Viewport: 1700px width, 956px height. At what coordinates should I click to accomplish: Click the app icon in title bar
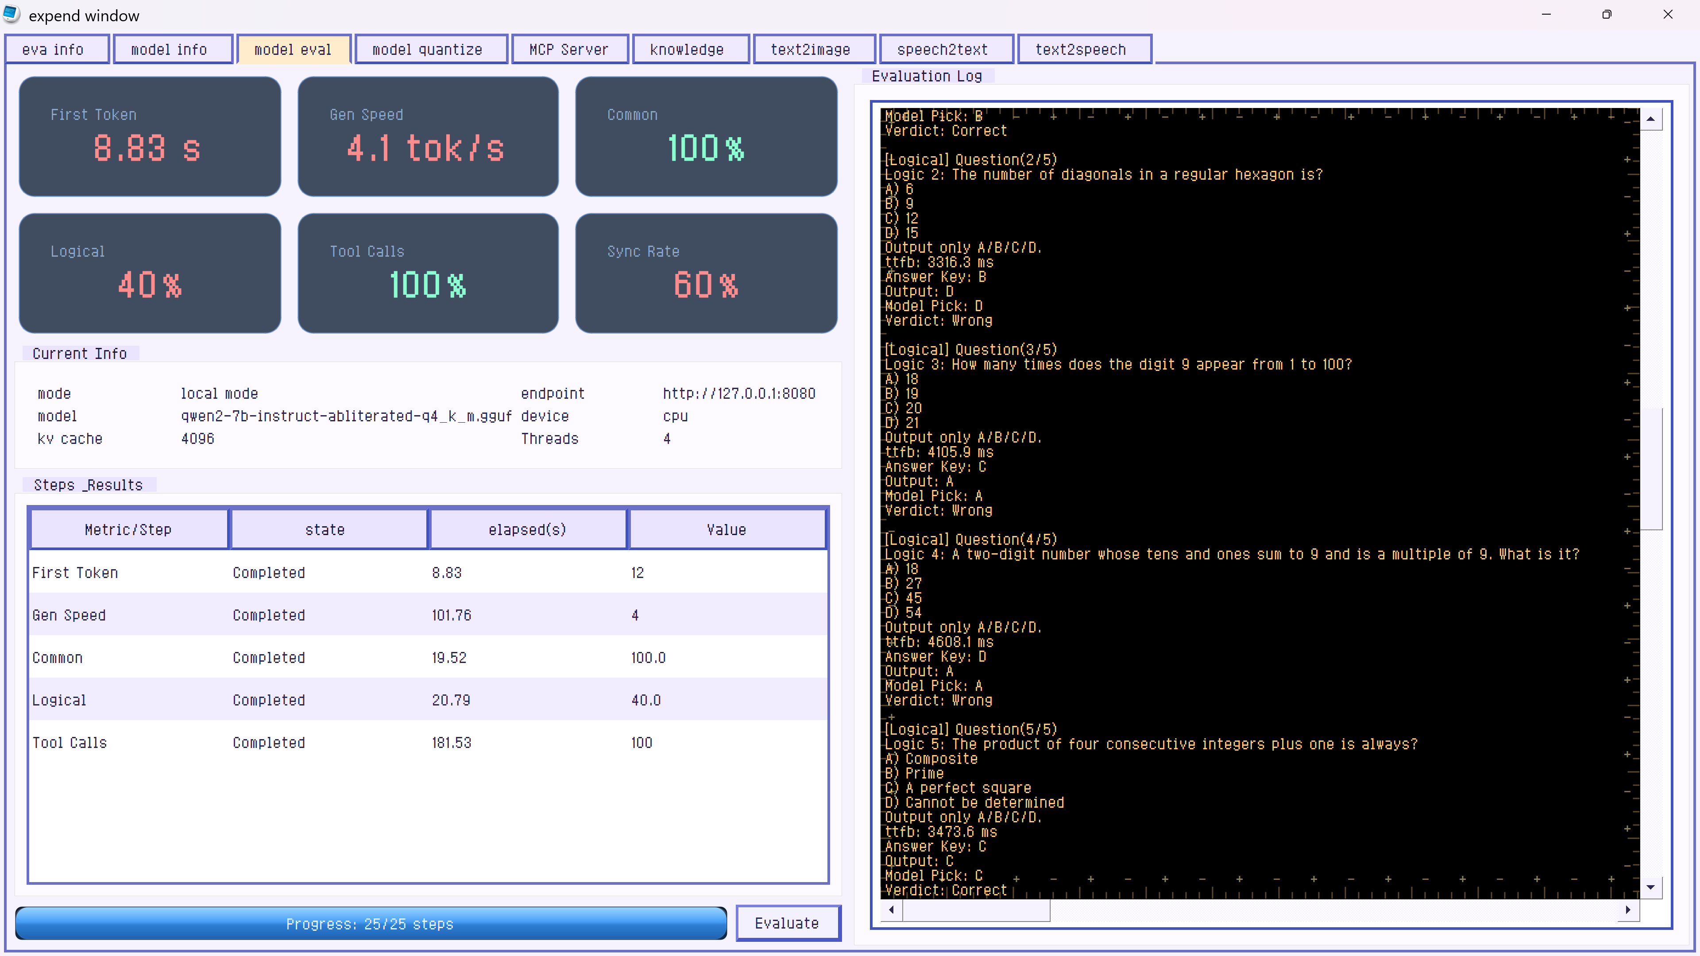click(11, 15)
